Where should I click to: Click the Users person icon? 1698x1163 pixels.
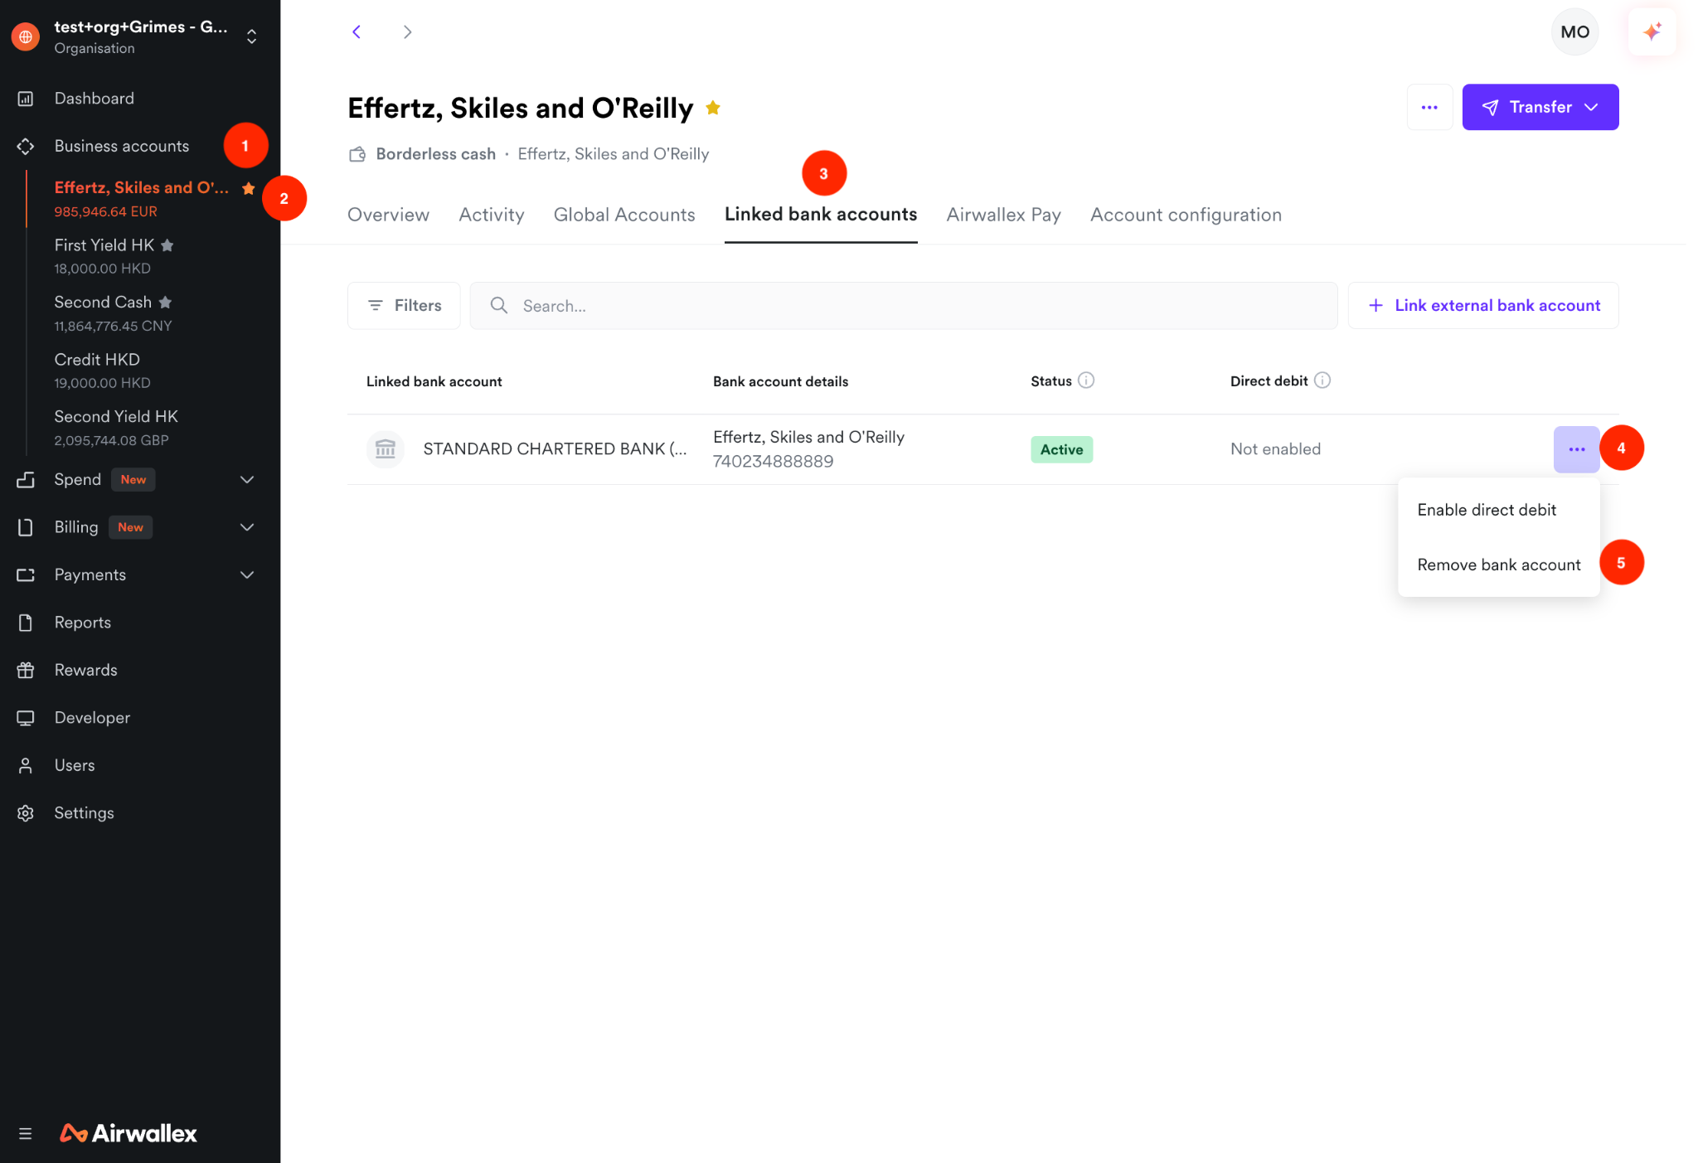26,766
